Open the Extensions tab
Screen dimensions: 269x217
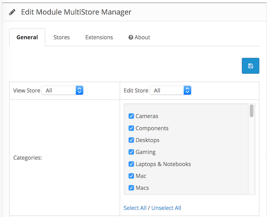pos(99,37)
